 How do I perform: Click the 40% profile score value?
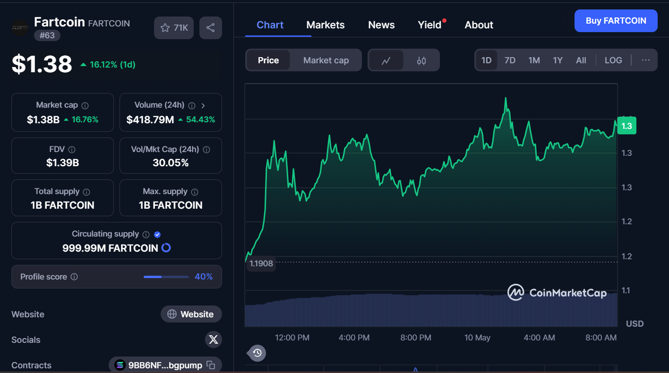(204, 277)
